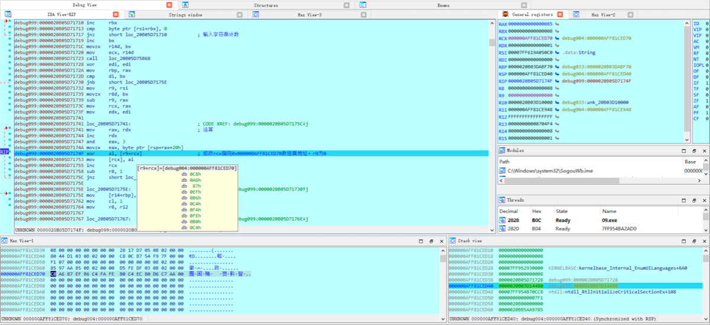Click the thread 2820 row icon
This screenshot has height=325, width=710.
click(x=503, y=228)
